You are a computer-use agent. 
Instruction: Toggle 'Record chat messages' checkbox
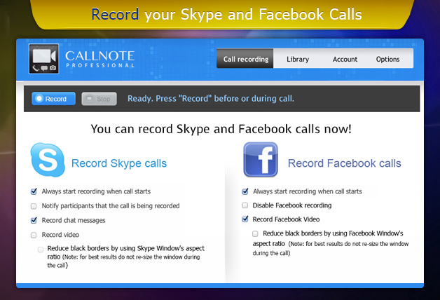click(34, 220)
